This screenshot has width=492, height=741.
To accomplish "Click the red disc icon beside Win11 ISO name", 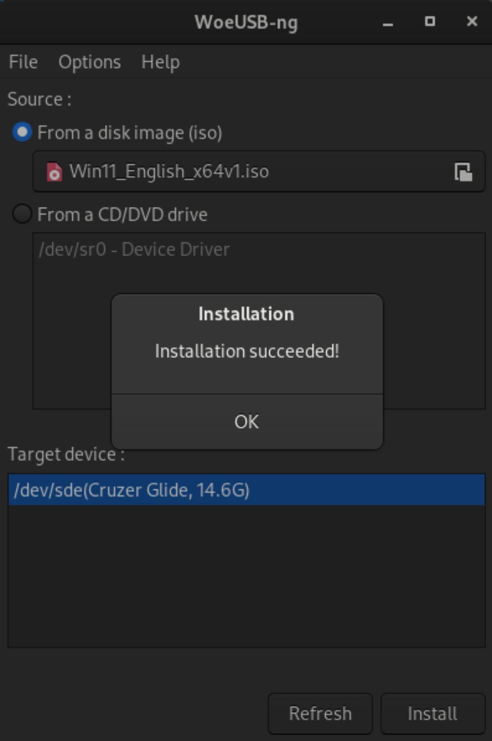I will (54, 172).
